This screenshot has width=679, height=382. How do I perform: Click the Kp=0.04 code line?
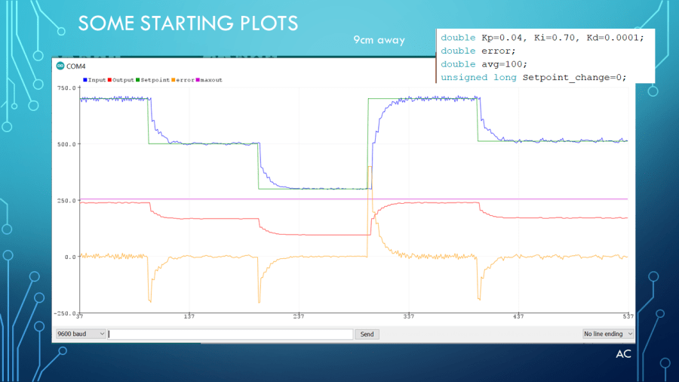coord(542,38)
